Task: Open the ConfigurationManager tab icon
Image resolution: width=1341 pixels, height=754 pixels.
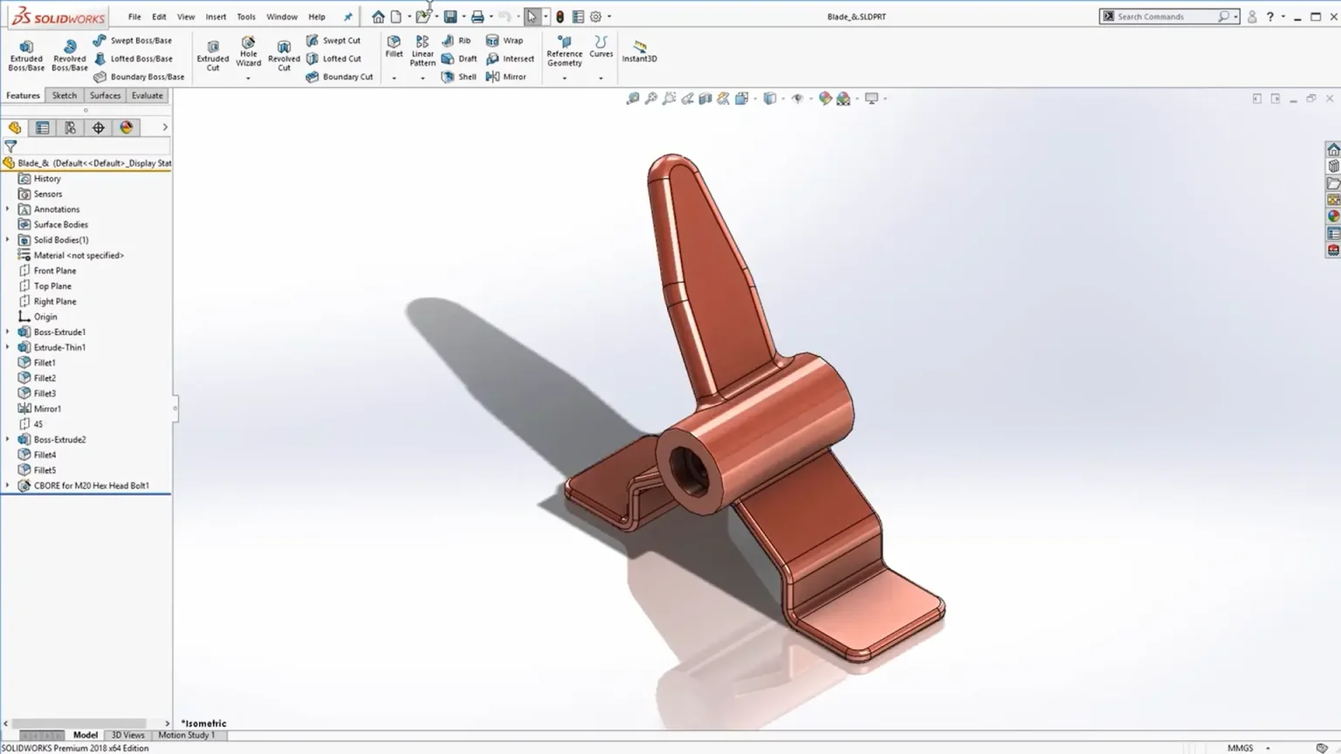Action: [x=71, y=127]
